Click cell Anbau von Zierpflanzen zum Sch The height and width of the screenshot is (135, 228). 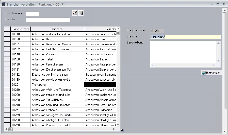[x=57, y=70]
